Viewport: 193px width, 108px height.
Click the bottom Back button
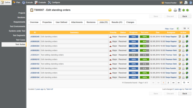click(x=185, y=94)
